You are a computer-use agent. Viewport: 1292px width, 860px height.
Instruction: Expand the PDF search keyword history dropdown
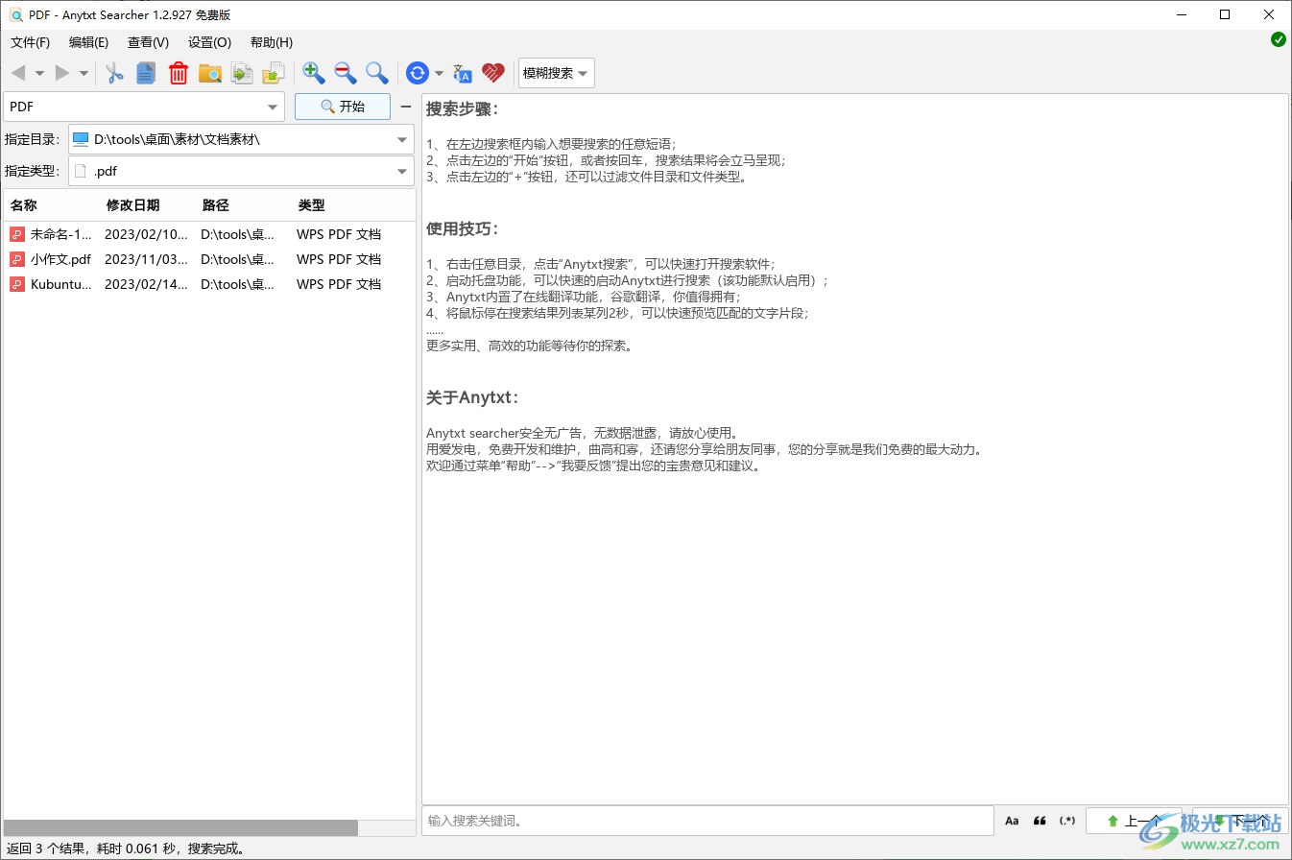click(x=273, y=107)
